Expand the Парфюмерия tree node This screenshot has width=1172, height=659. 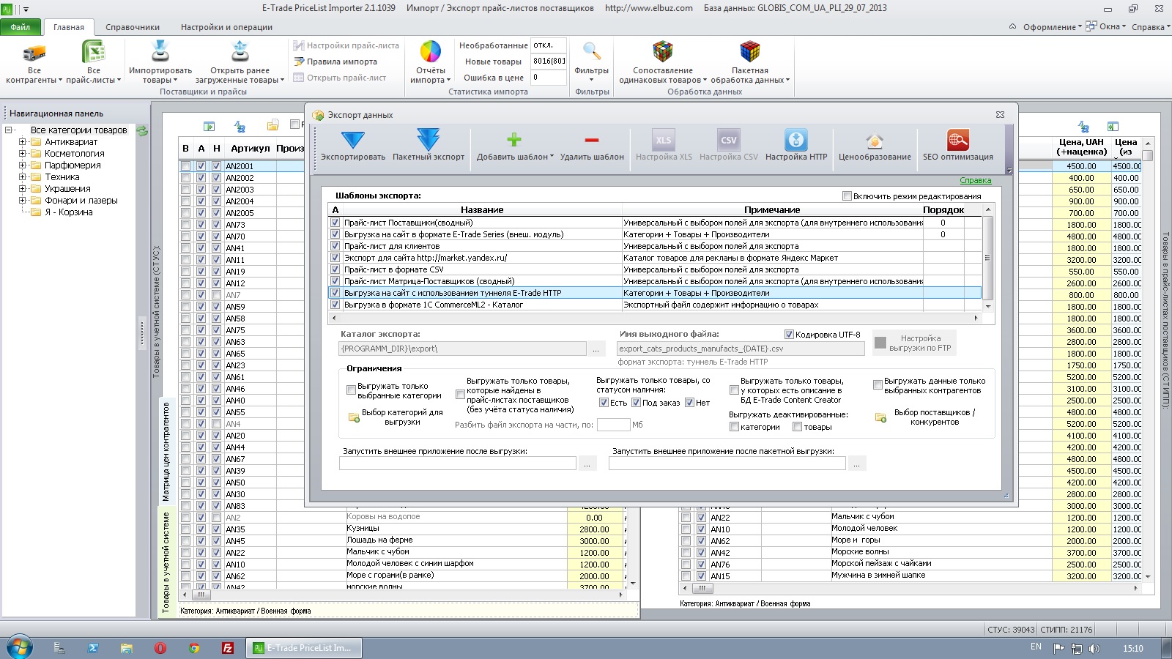tap(22, 165)
